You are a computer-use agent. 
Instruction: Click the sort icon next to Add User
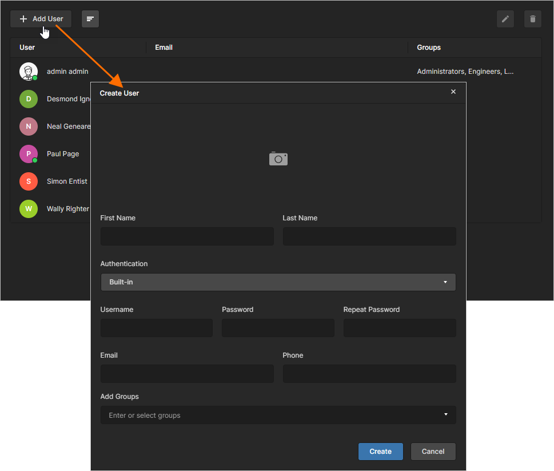[90, 19]
